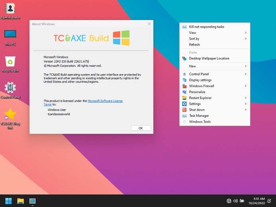The image size is (276, 207).
Task: Click the Display settings menu icon
Action: (x=184, y=80)
